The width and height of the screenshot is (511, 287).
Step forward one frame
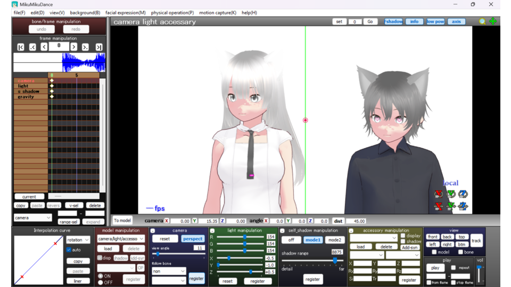(x=73, y=47)
